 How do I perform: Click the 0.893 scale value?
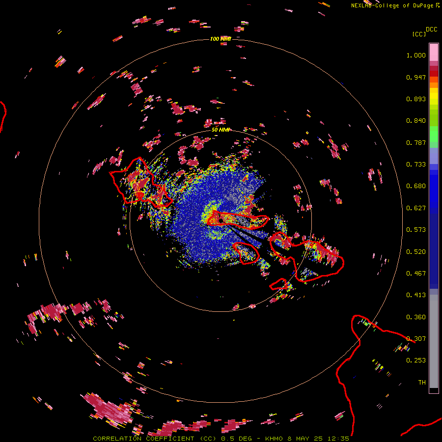coord(416,99)
